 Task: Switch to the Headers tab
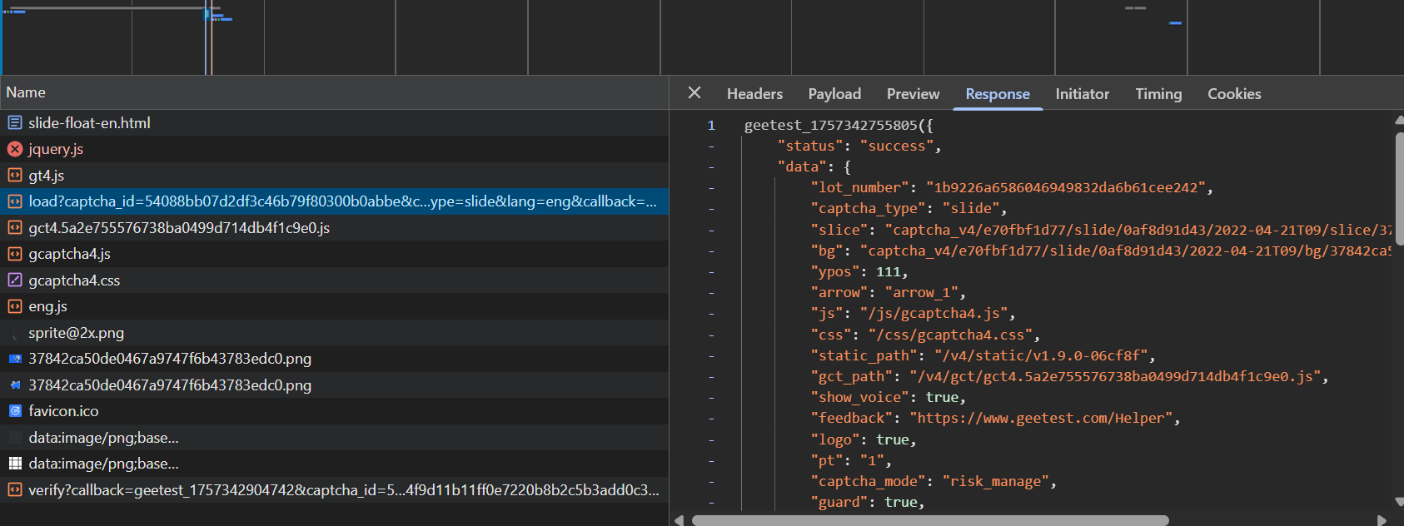tap(754, 94)
